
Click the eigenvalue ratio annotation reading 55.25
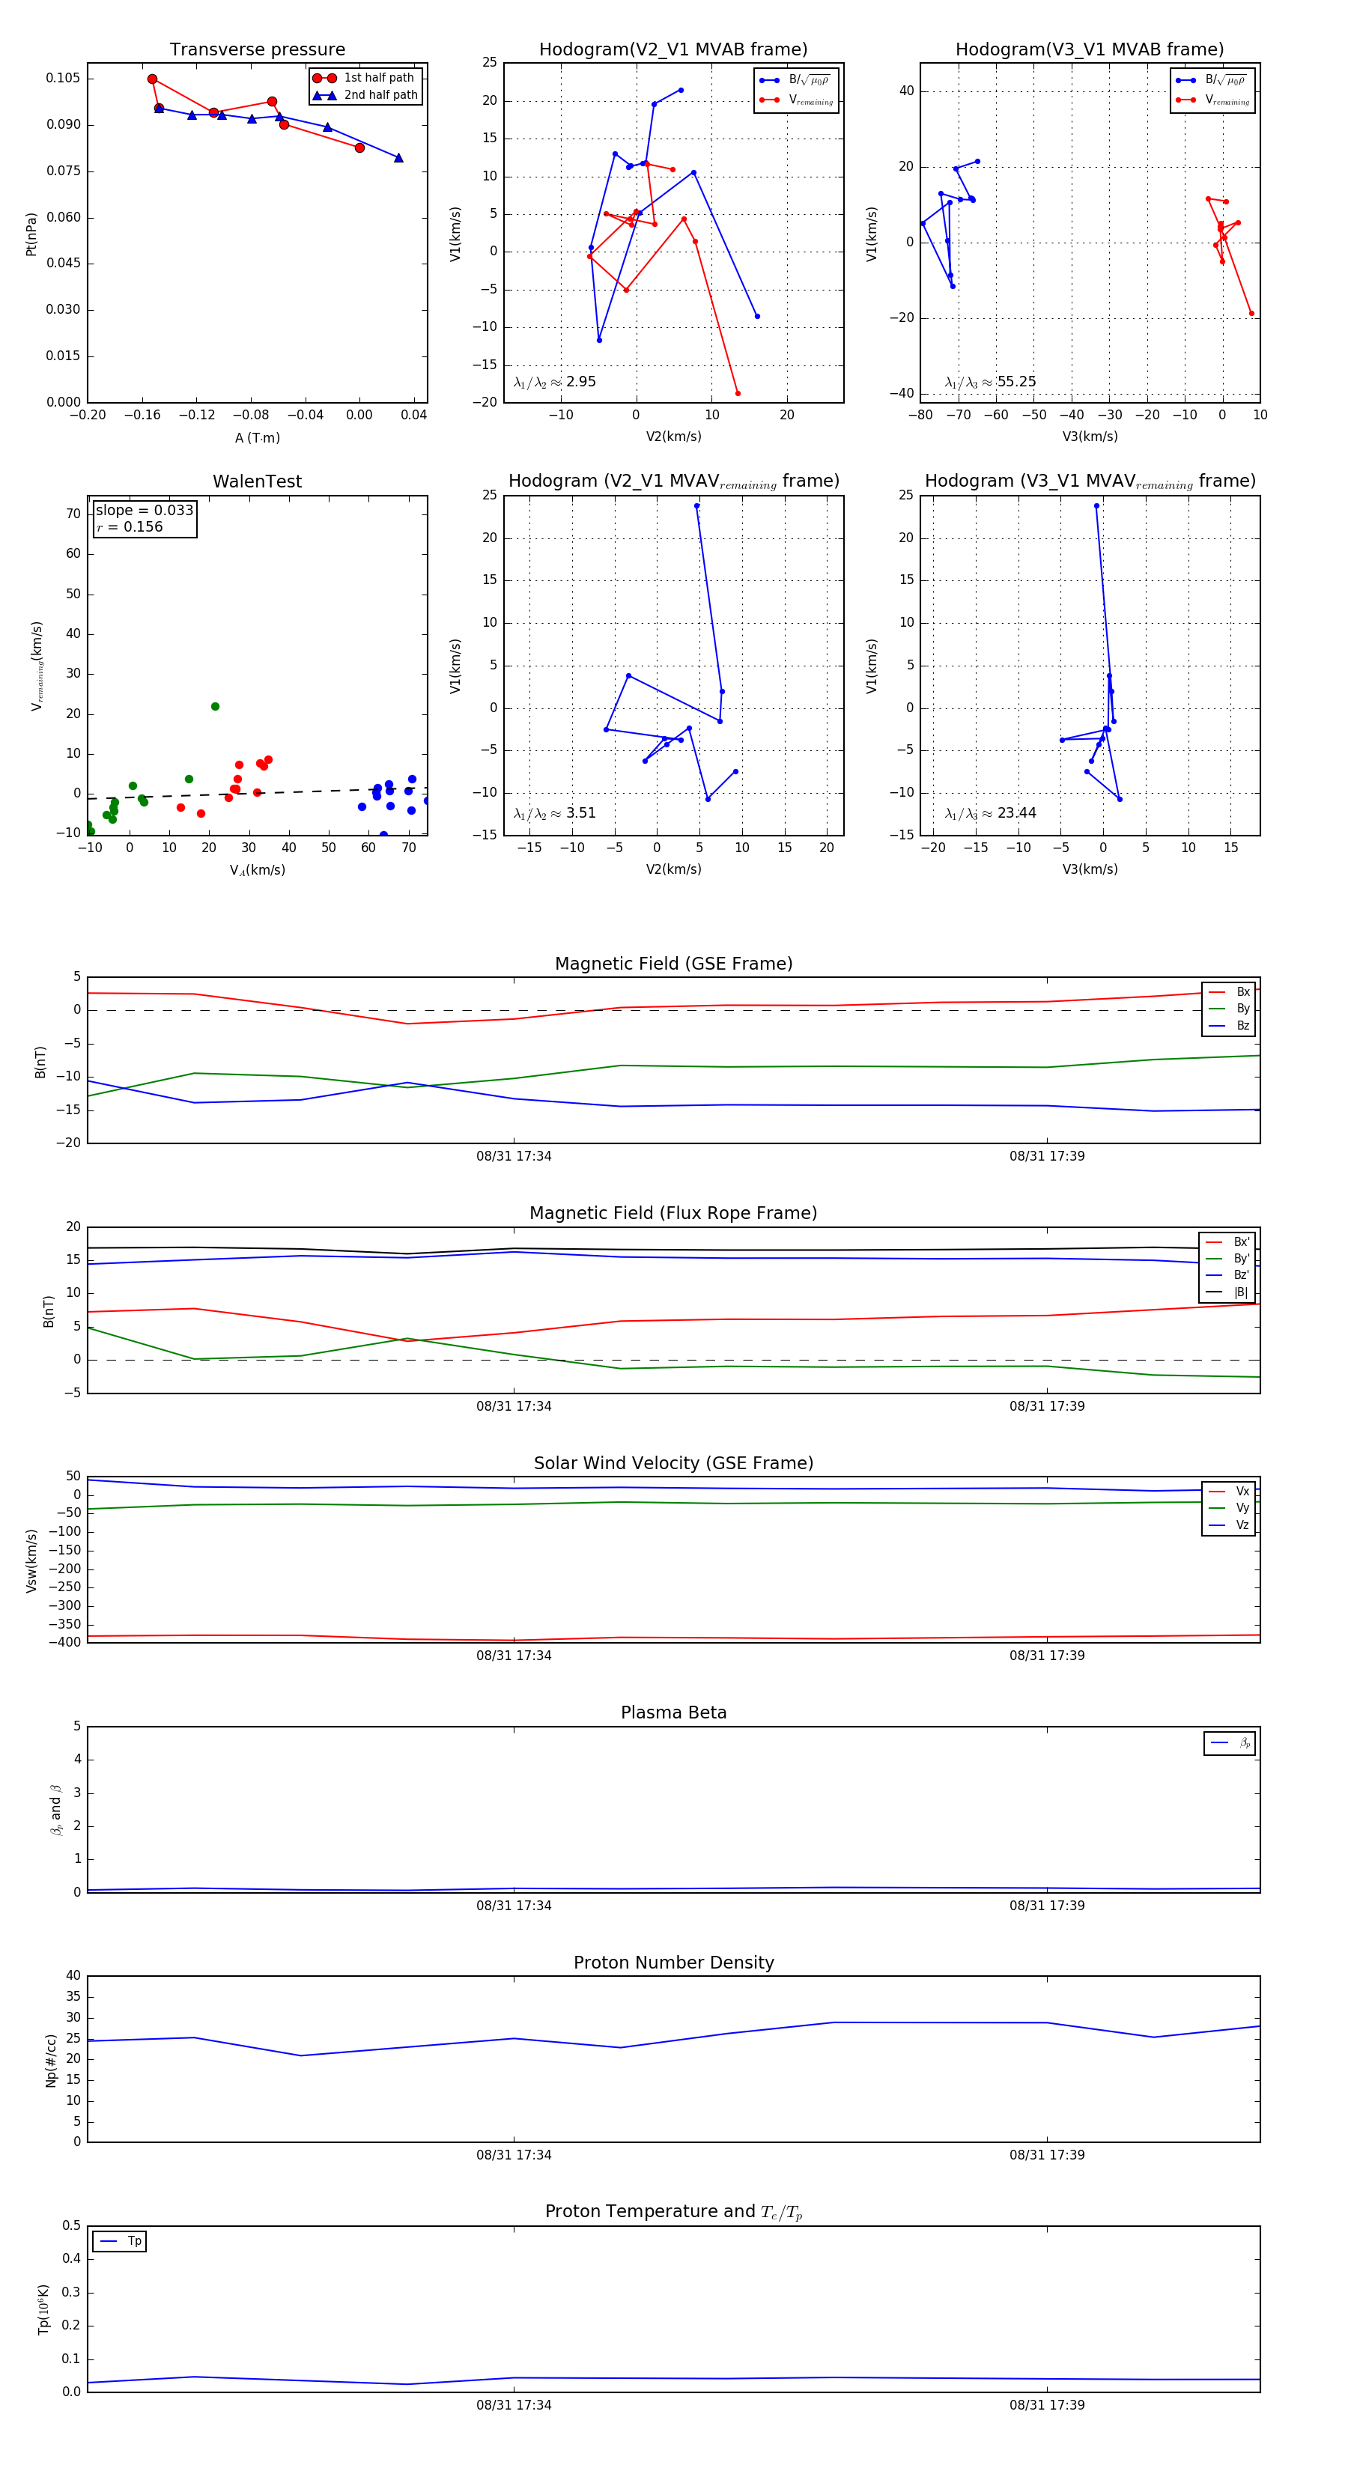pyautogui.click(x=990, y=382)
